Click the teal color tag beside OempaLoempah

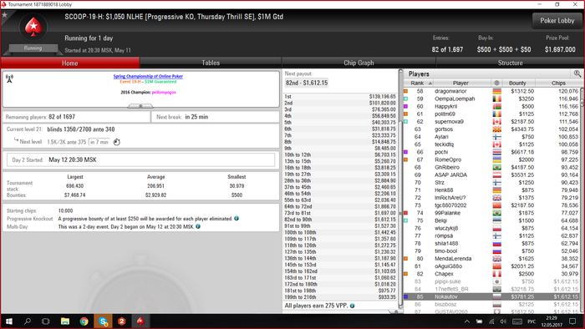pos(405,99)
